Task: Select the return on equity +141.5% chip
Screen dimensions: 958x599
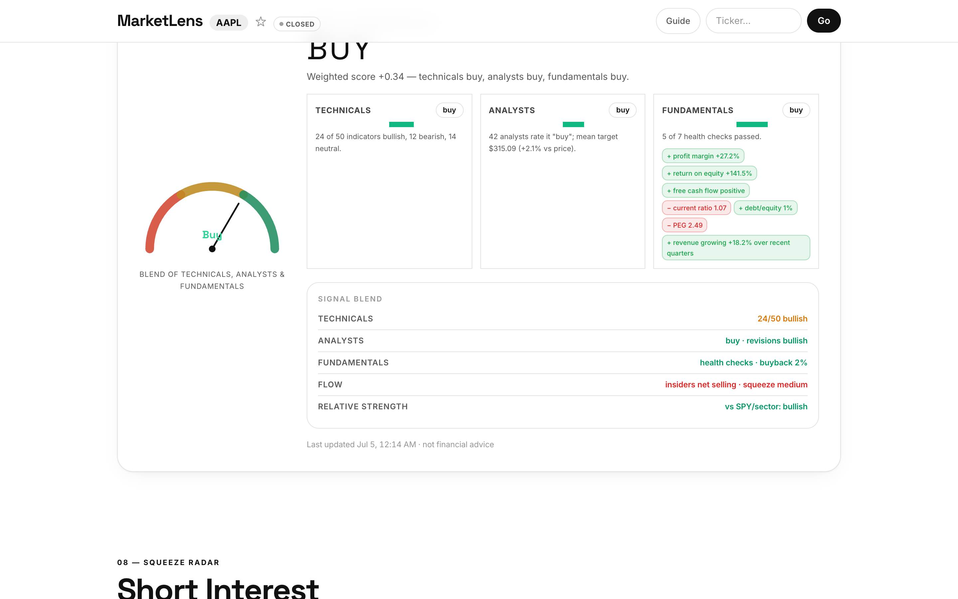Action: [x=709, y=173]
